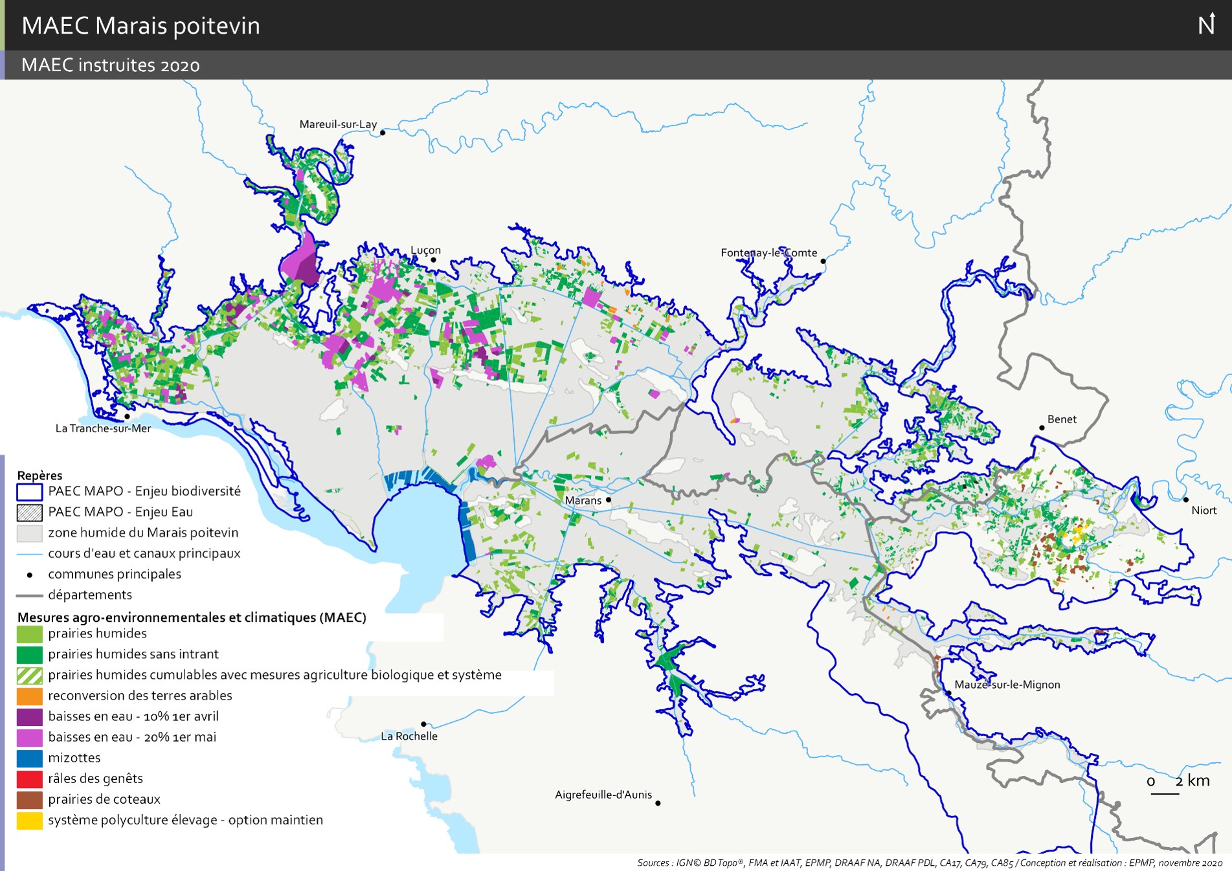Viewport: 1232px width, 871px height.
Task: Click the 'Fontenay-le-Comte' map label
Action: tap(769, 253)
